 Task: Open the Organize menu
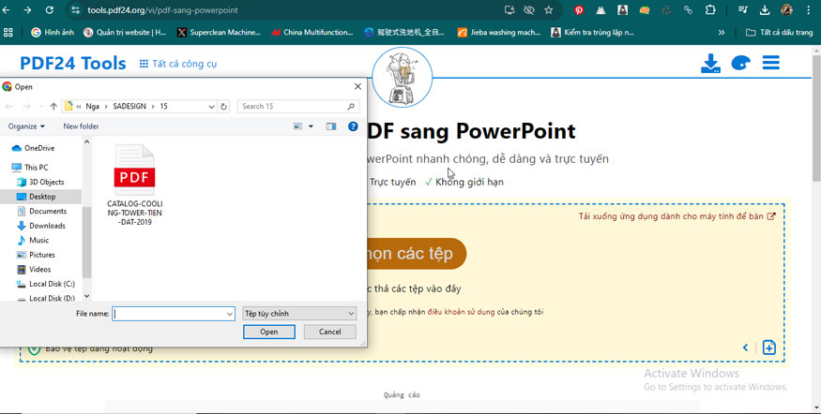click(x=26, y=126)
